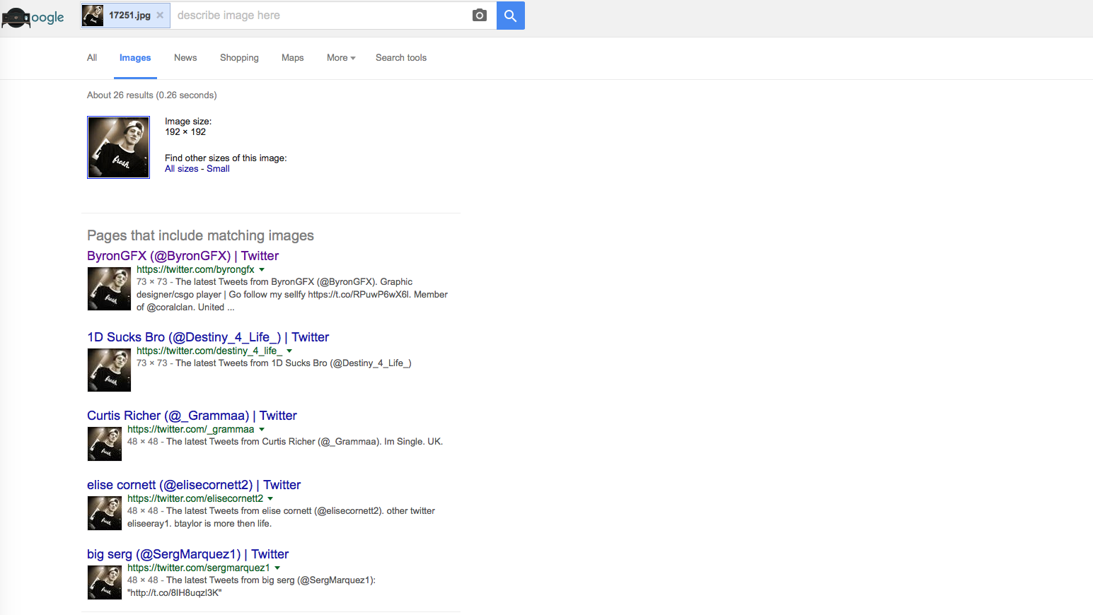The width and height of the screenshot is (1093, 615).
Task: Open big serg (@SergMarquez1) Twitter result
Action: pyautogui.click(x=187, y=554)
